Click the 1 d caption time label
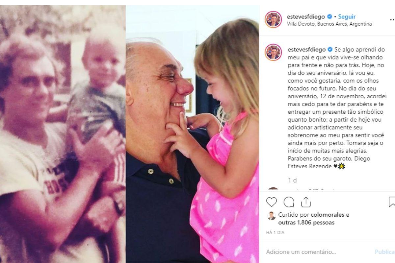This screenshot has width=395, height=263. point(292,180)
